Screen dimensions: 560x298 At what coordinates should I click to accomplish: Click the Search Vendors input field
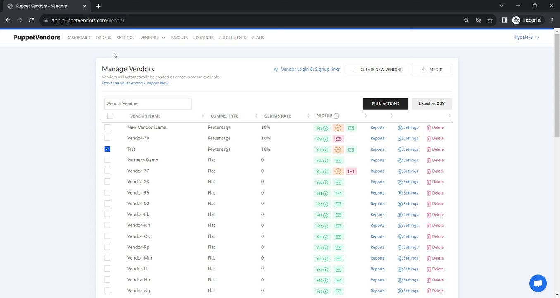(148, 103)
